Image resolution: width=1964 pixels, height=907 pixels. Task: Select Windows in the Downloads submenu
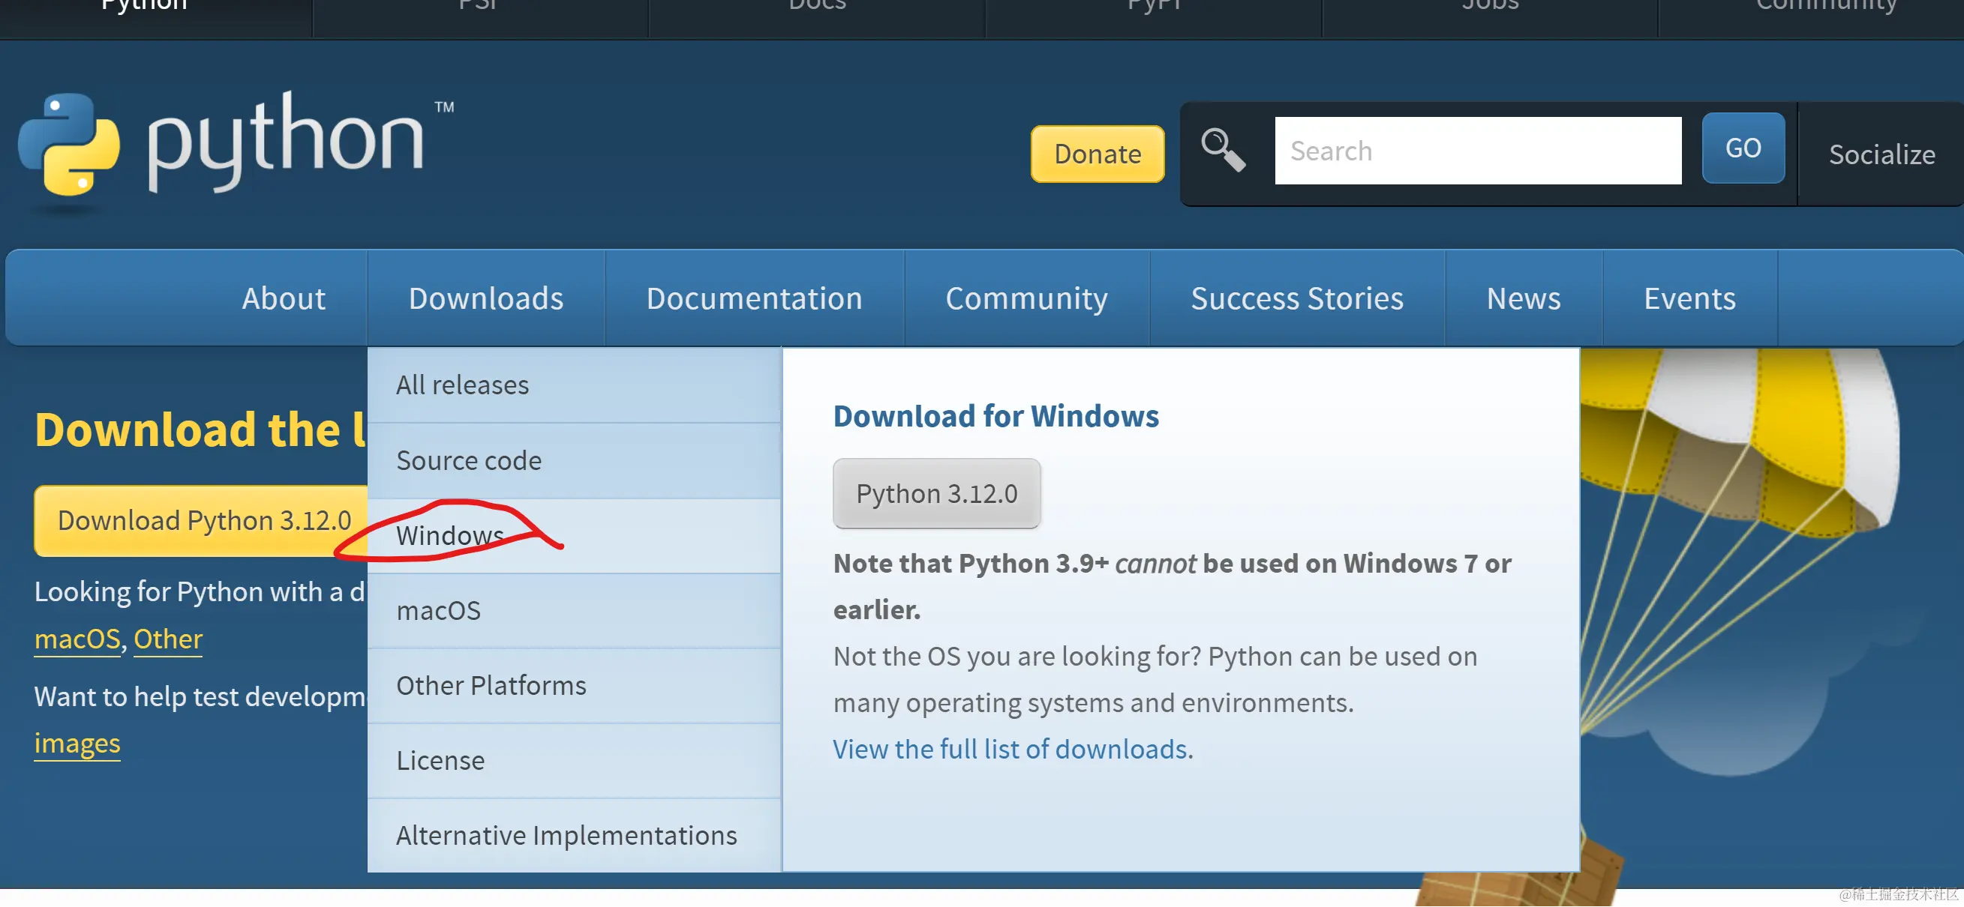[x=450, y=535]
